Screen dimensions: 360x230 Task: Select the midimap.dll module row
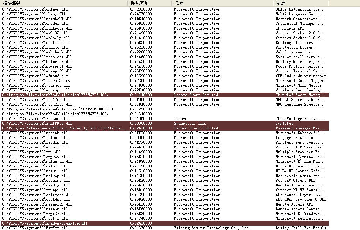pyautogui.click(x=165, y=85)
